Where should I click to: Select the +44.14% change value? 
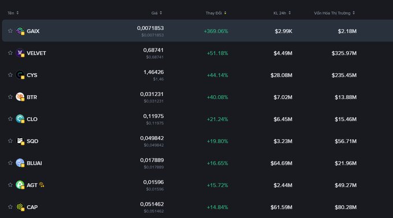click(217, 75)
